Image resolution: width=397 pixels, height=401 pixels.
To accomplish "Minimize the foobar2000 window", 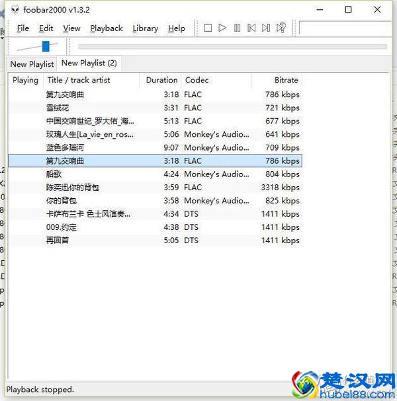I will [320, 10].
